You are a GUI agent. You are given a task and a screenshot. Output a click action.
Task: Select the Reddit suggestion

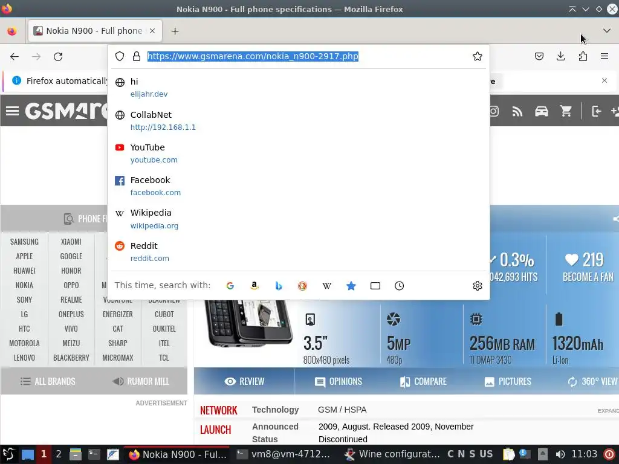tap(299, 252)
